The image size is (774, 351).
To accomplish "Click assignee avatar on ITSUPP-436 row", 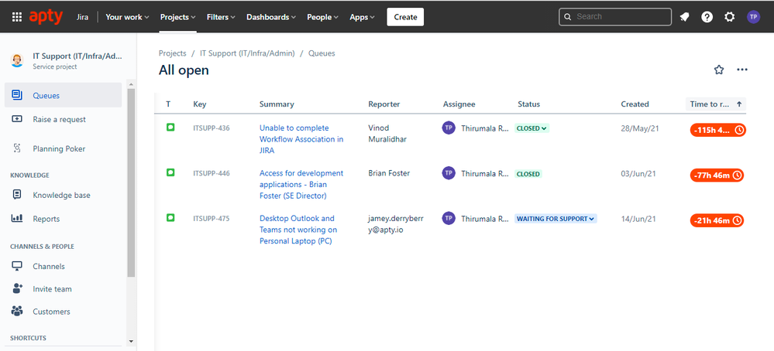I will click(x=449, y=128).
